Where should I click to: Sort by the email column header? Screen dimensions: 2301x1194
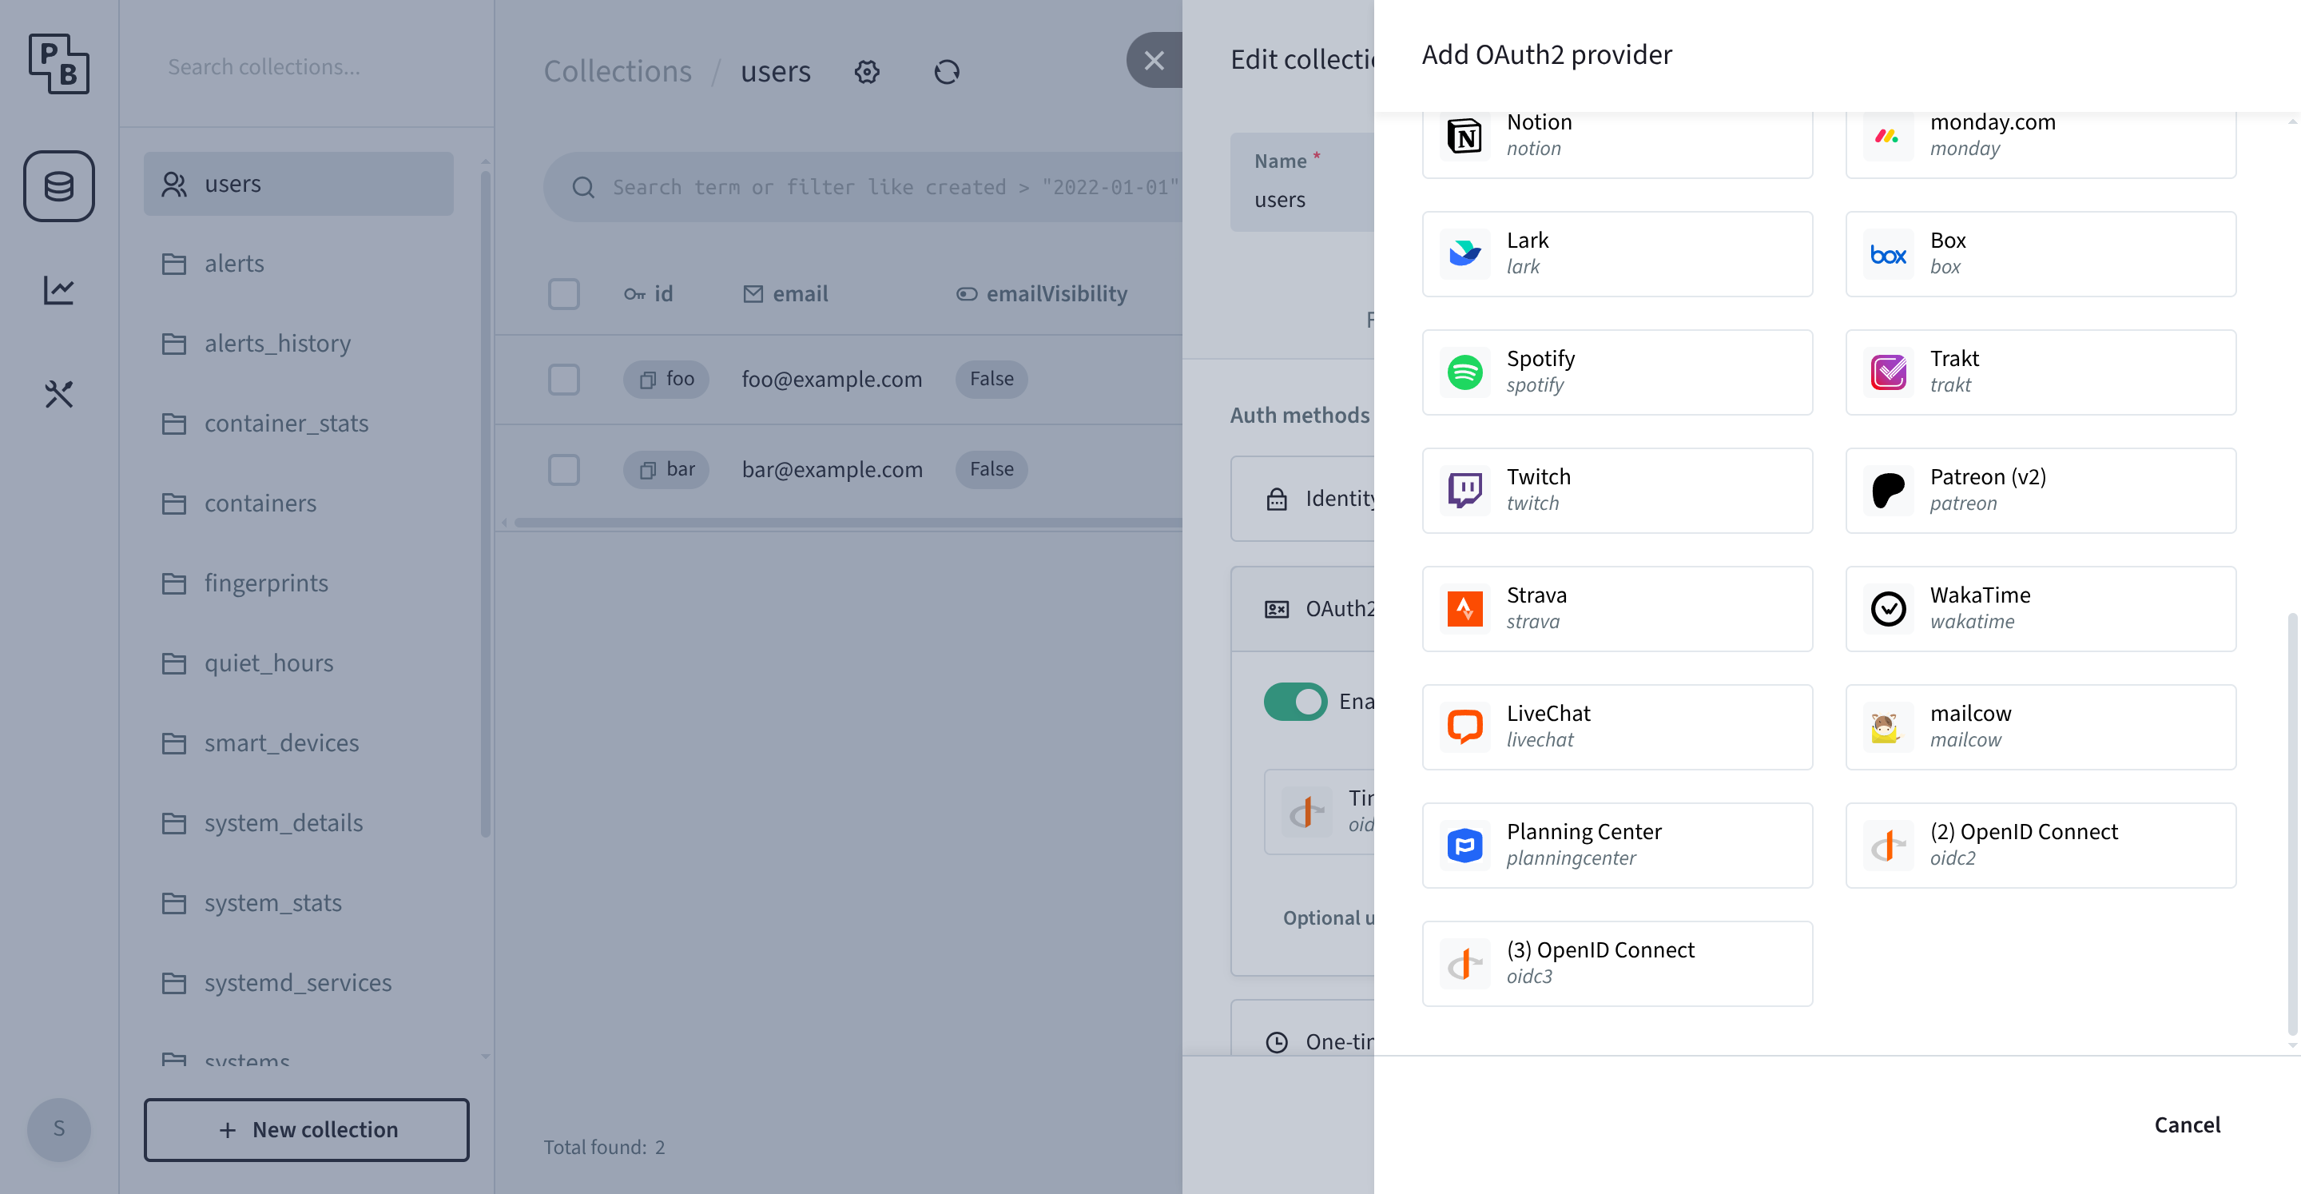click(785, 294)
